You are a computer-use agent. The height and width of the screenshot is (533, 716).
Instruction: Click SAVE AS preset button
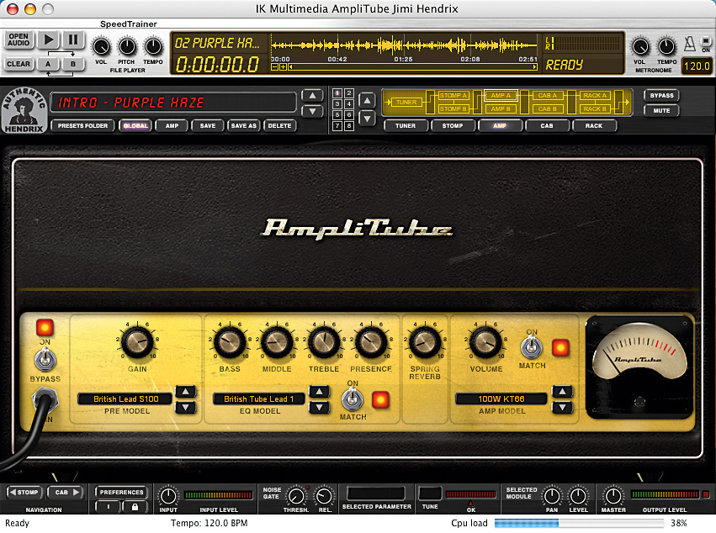[x=243, y=125]
